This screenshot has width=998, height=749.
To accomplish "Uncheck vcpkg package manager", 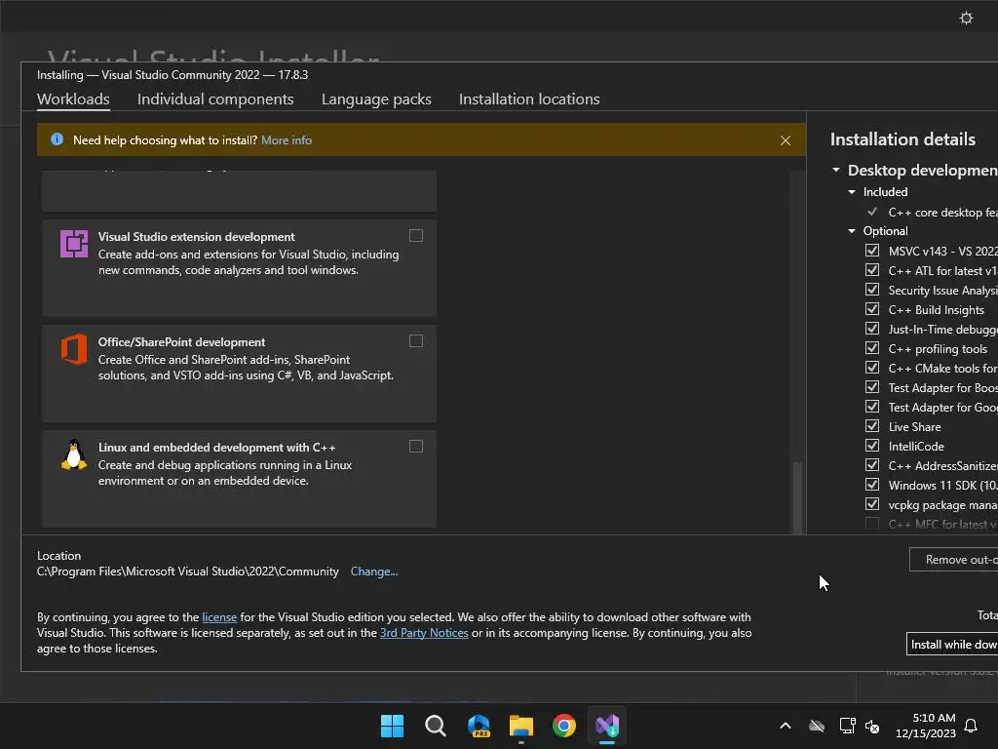I will [x=872, y=504].
